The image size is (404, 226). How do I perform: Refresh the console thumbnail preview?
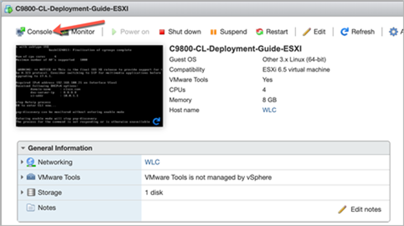click(156, 121)
